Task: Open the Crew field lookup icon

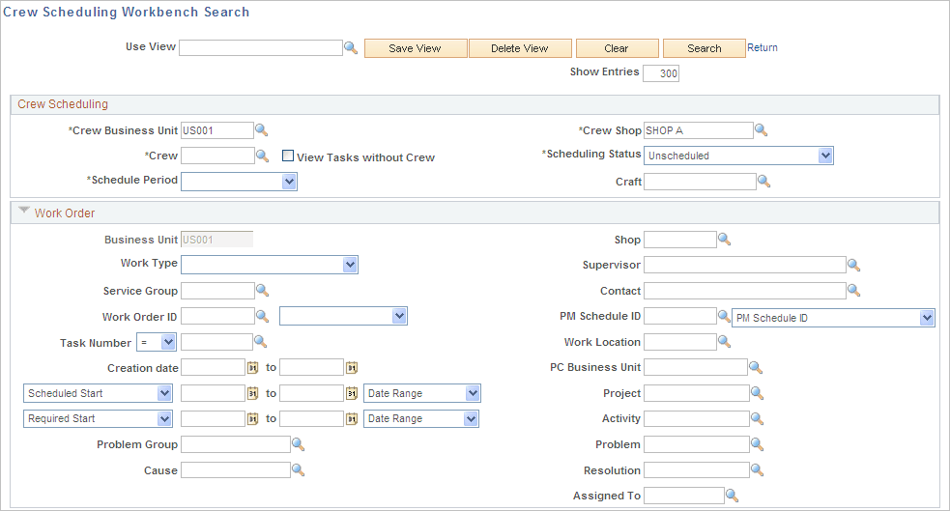Action: [x=262, y=156]
